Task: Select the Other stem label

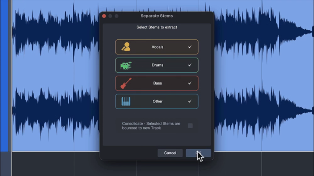Action: coord(157,101)
